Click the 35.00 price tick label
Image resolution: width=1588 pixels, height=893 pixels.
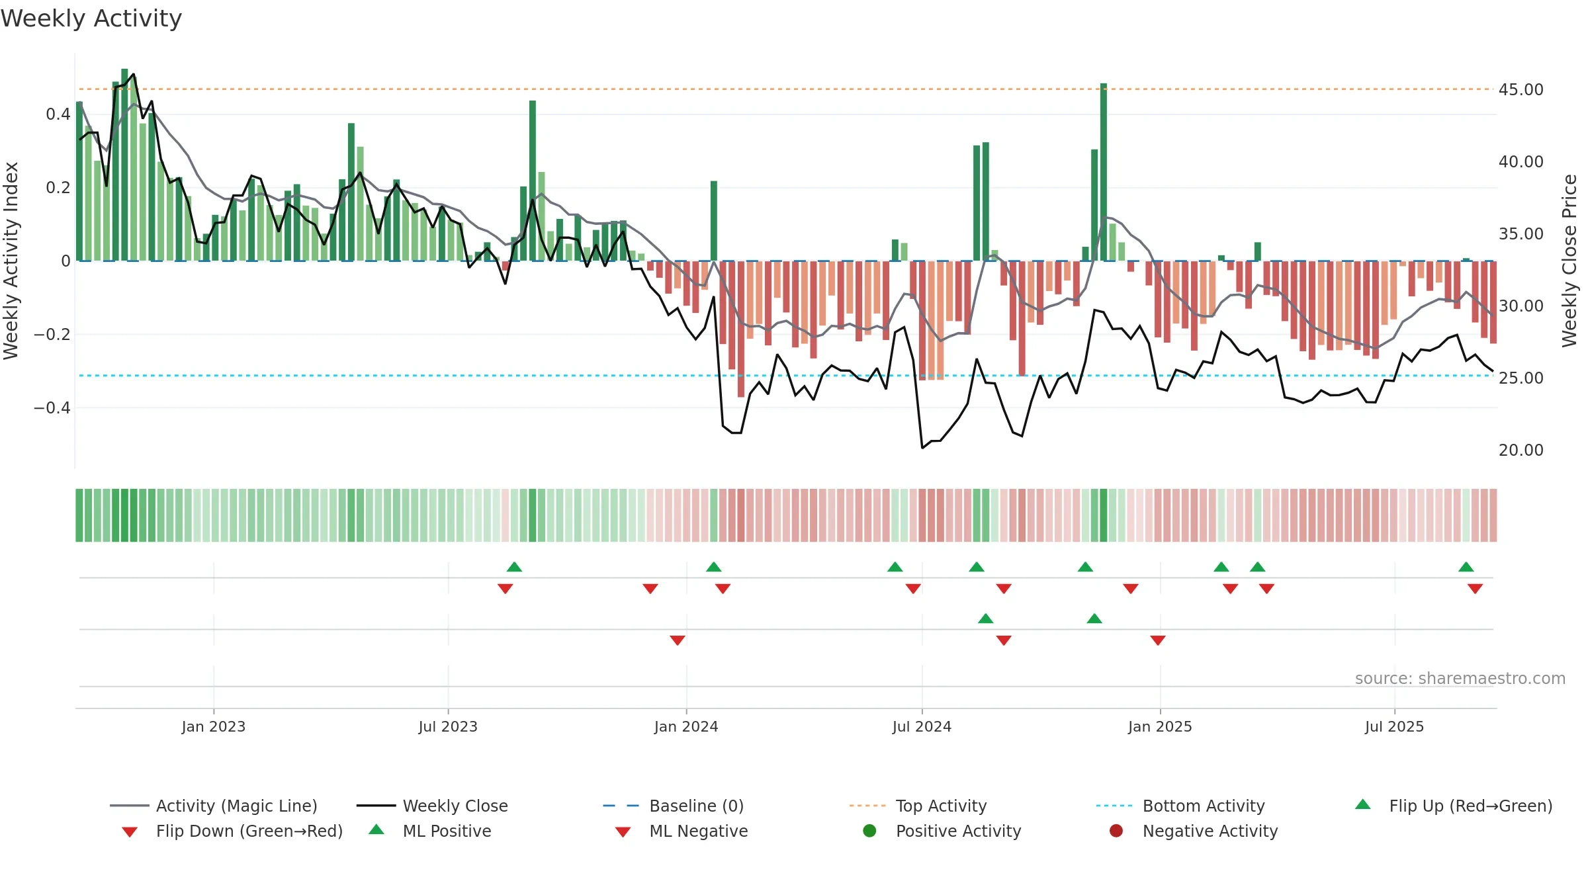pyautogui.click(x=1521, y=234)
